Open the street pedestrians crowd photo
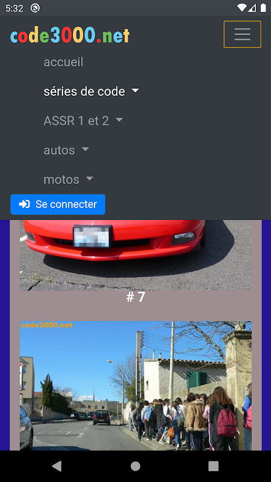 (136, 386)
